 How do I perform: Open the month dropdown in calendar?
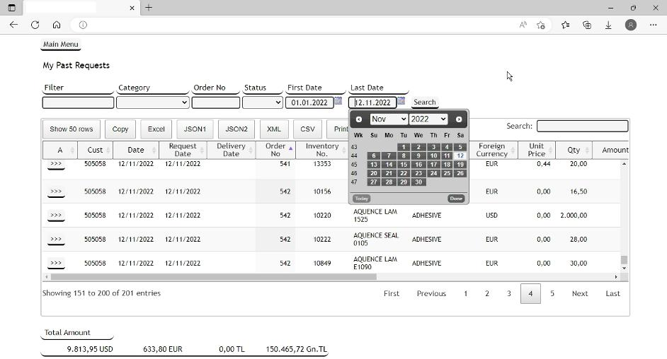(389, 119)
